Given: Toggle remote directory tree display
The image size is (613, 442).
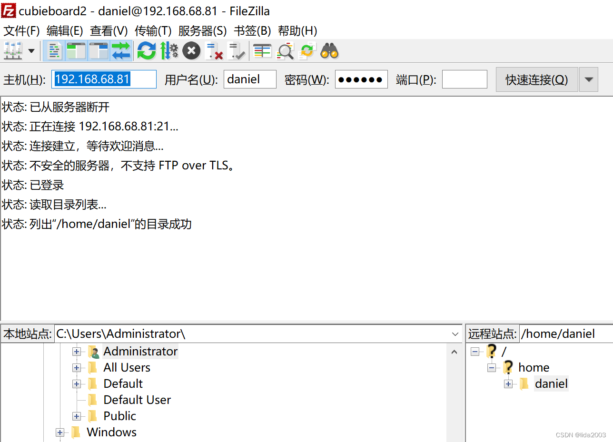Looking at the screenshot, I should [99, 51].
